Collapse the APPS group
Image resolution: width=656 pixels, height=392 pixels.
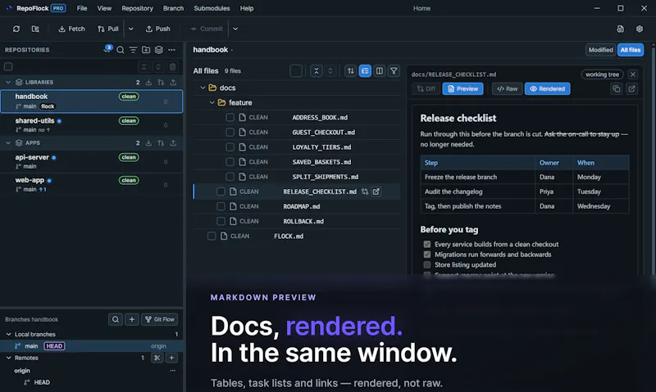tap(8, 142)
